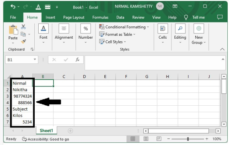Click the vertical scrollbar down arrow
229x145 pixels.
[x=224, y=124]
